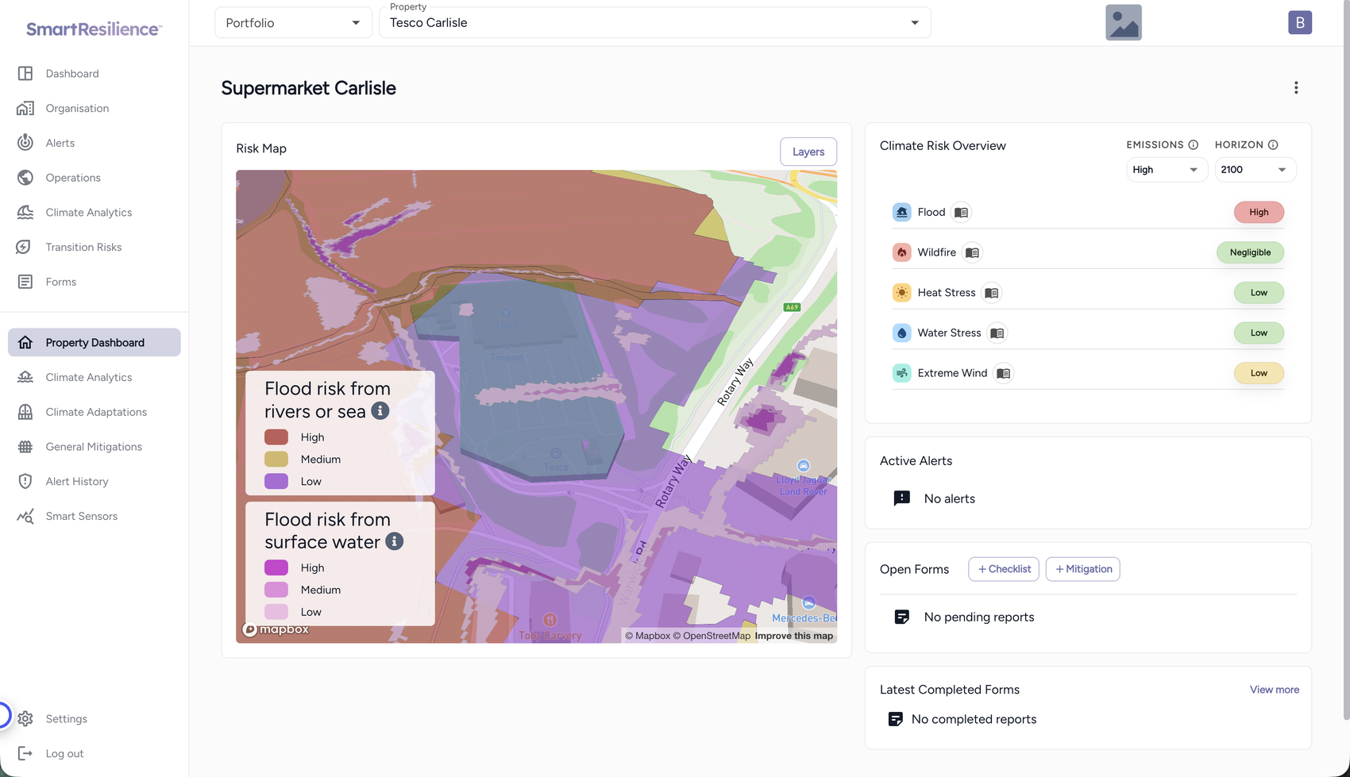Click the Water Stress droplet icon
Screen dimensions: 1350x777
click(x=901, y=333)
